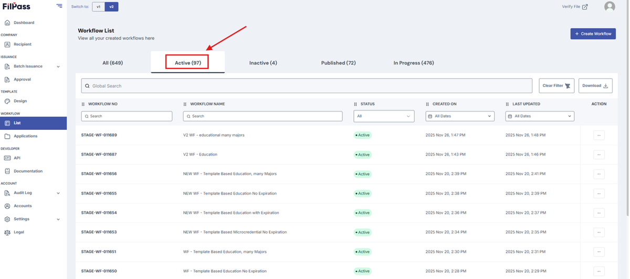Open action menu for STAGE-WF-011654

[x=599, y=213]
